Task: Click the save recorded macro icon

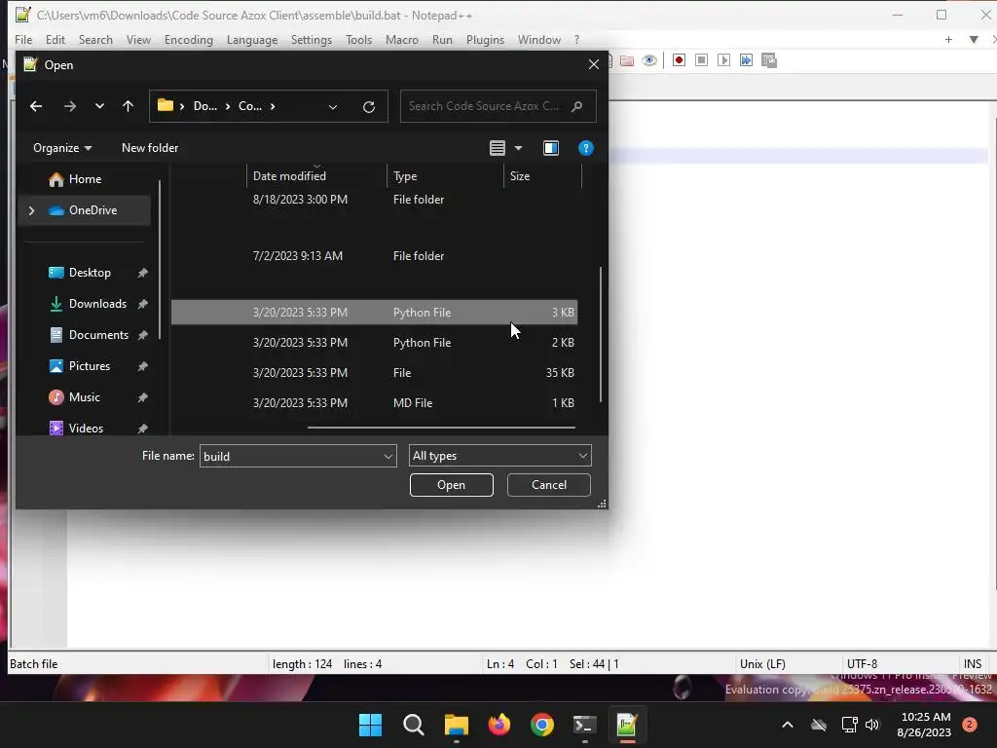Action: tap(769, 60)
